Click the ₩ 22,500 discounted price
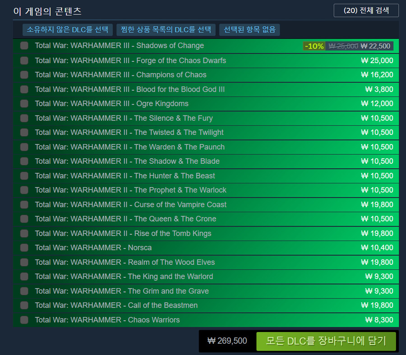Screen dimensions: 406x355 pyautogui.click(x=375, y=46)
